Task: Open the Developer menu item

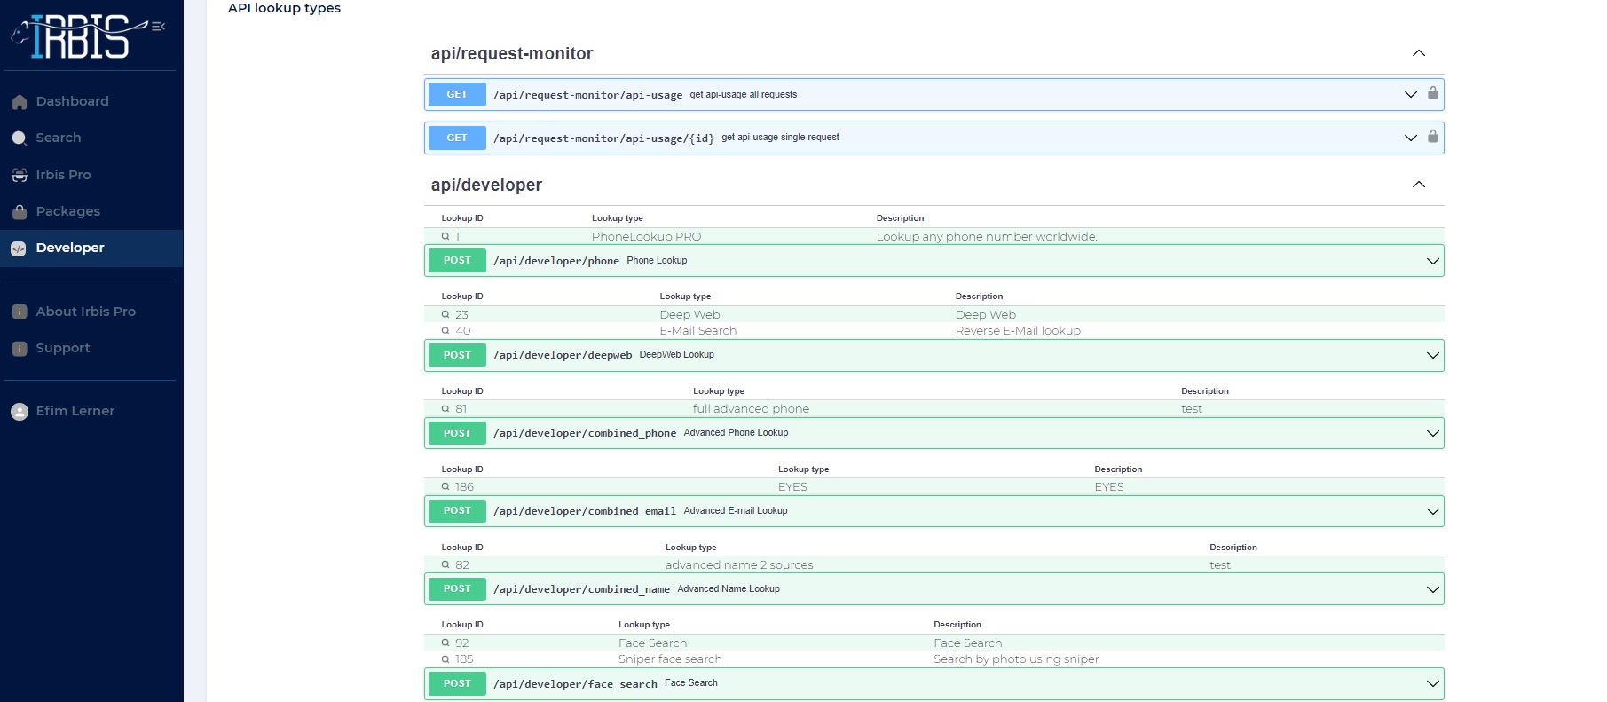Action: point(70,248)
